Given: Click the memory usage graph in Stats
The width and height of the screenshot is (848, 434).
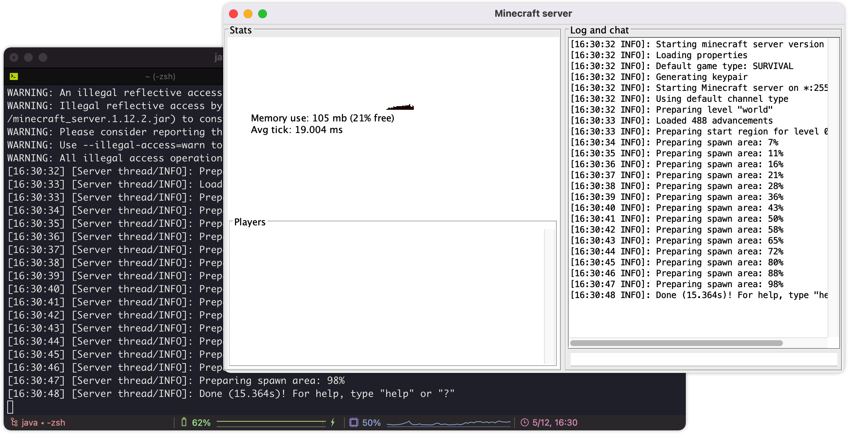Looking at the screenshot, I should click(x=400, y=107).
